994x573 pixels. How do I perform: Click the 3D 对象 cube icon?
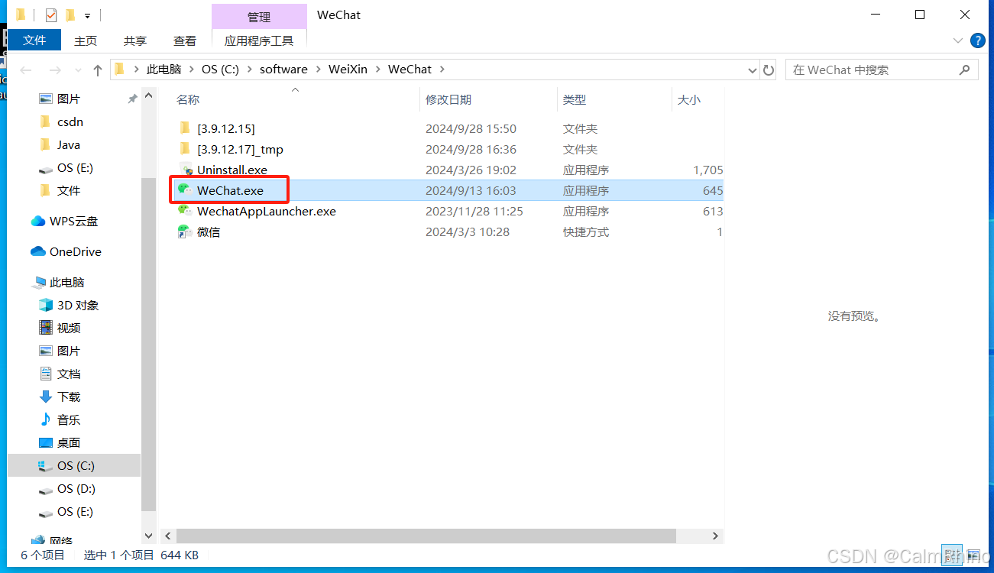tap(46, 305)
